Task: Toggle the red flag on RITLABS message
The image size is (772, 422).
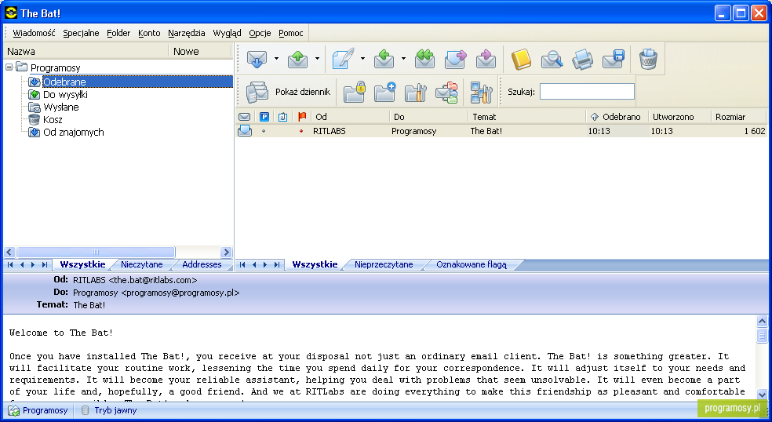Action: tap(301, 131)
